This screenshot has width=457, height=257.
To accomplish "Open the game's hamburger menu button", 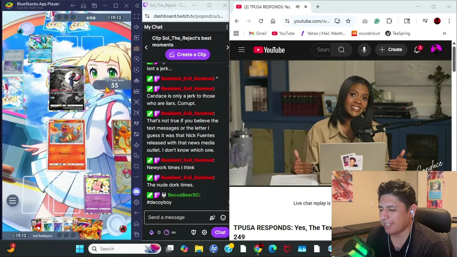I will pos(12,201).
